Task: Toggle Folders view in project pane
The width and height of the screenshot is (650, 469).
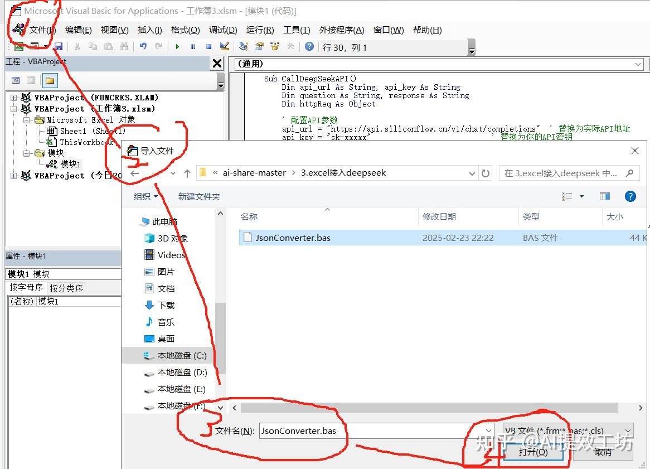Action: pyautogui.click(x=50, y=80)
